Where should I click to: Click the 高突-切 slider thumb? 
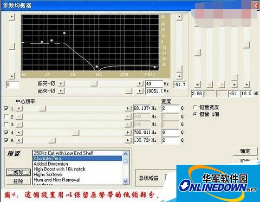click(129, 91)
